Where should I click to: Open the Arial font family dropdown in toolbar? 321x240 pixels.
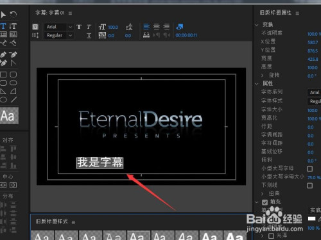59,27
